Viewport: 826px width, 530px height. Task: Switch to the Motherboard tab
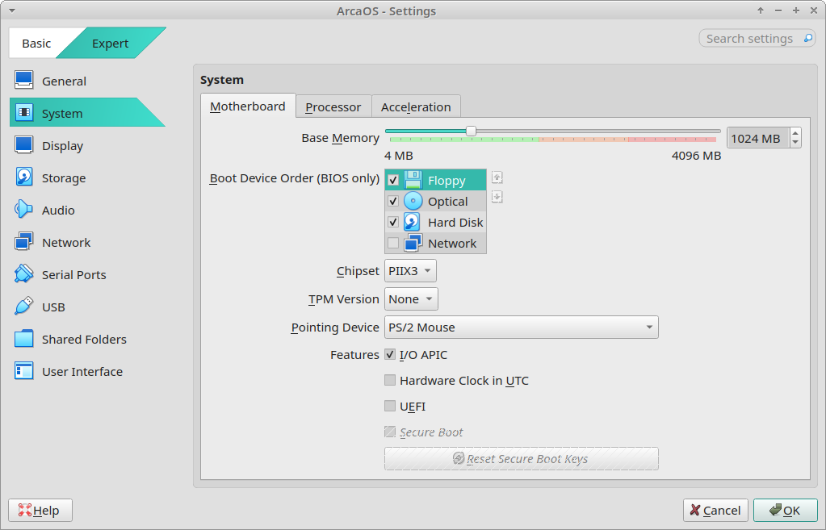(248, 106)
